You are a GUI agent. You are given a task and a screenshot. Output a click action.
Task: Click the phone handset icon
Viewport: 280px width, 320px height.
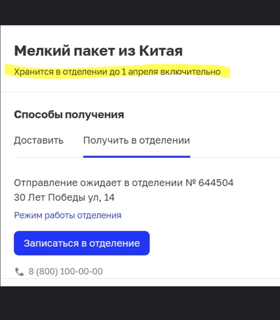pos(19,272)
